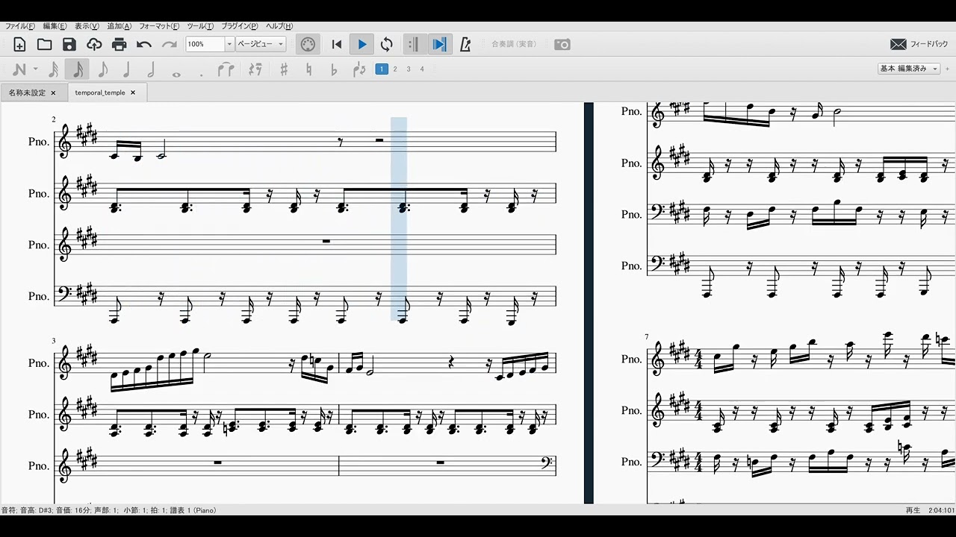Toggle the metronome
Viewport: 956px width, 537px height.
coord(465,45)
